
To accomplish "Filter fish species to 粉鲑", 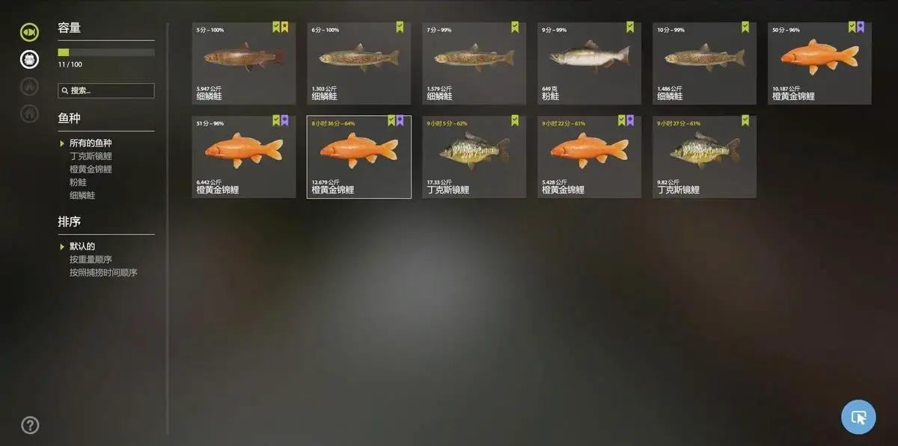I will pyautogui.click(x=79, y=182).
